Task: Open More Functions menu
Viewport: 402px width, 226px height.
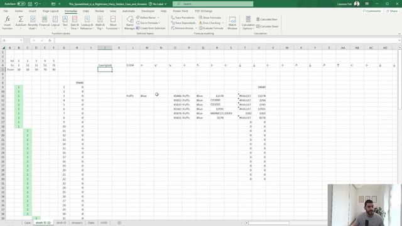Action: point(113,23)
